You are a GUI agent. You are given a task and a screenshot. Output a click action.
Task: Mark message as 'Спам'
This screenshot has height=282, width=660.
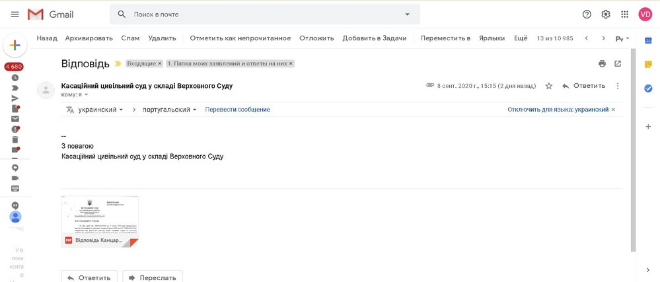[130, 38]
